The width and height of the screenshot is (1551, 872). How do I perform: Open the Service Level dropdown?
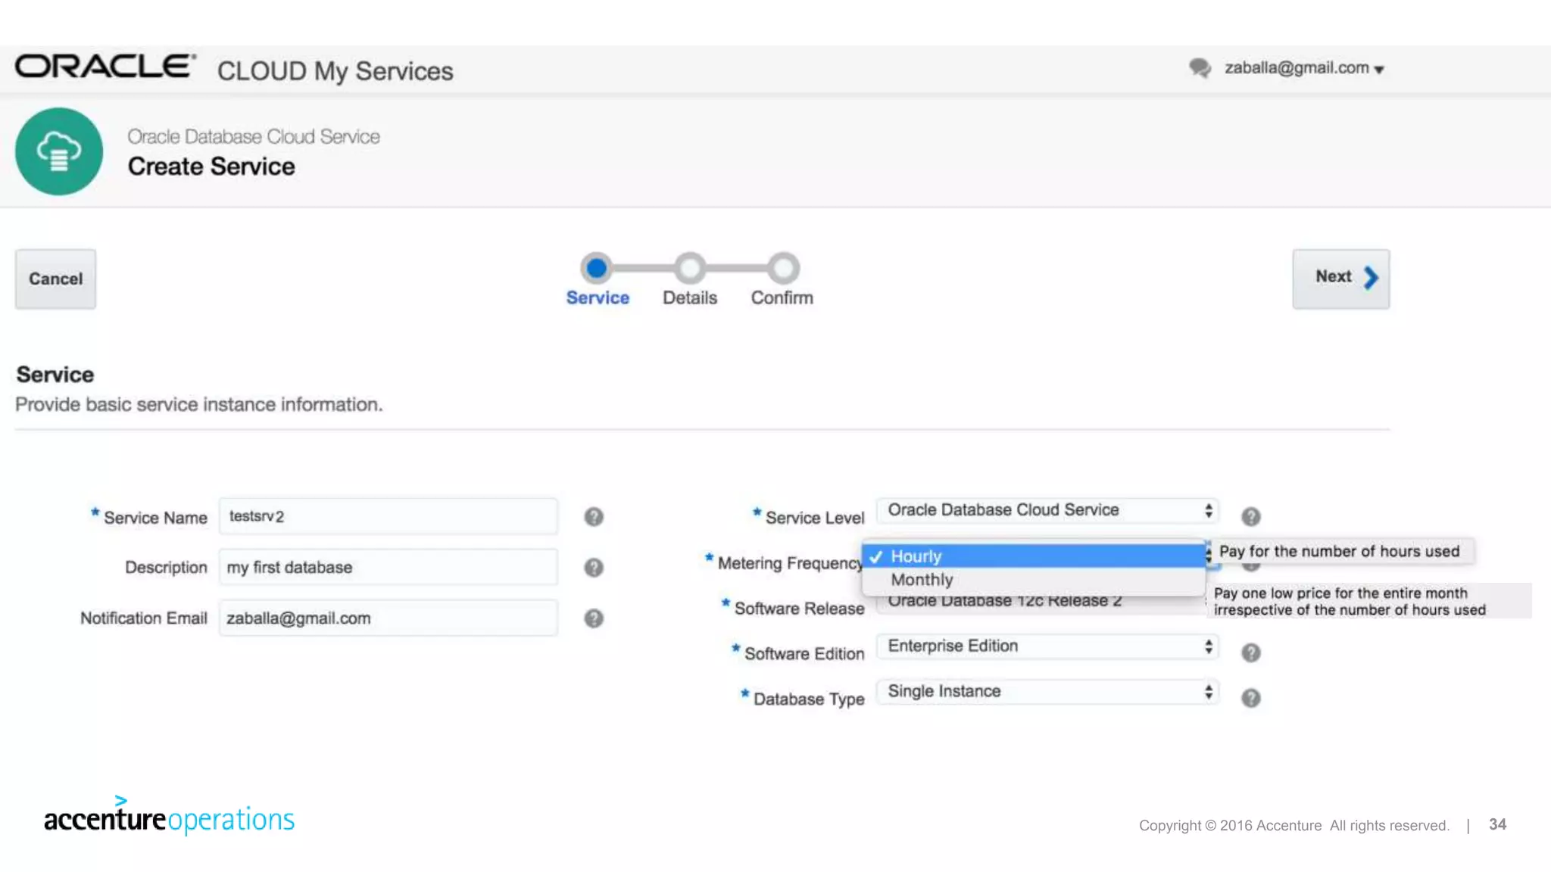[1047, 510]
